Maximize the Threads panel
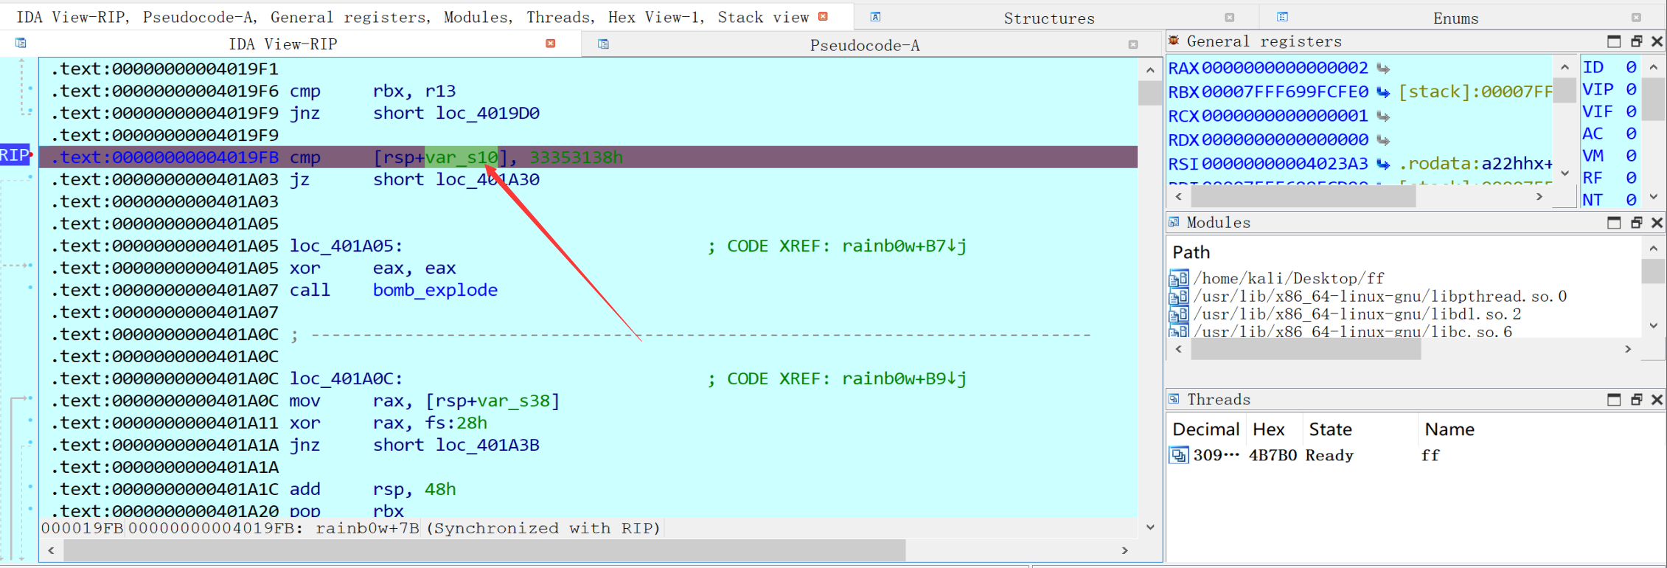 pyautogui.click(x=1614, y=400)
